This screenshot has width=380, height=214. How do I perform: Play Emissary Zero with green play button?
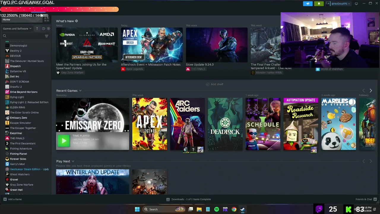pyautogui.click(x=64, y=141)
